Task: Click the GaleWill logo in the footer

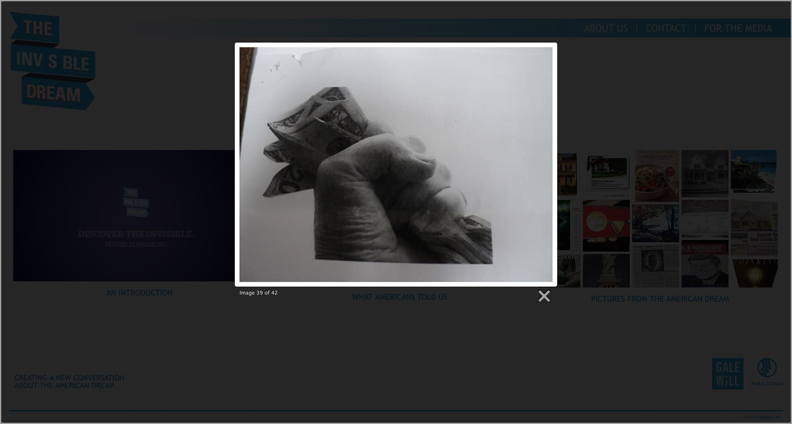Action: (727, 374)
